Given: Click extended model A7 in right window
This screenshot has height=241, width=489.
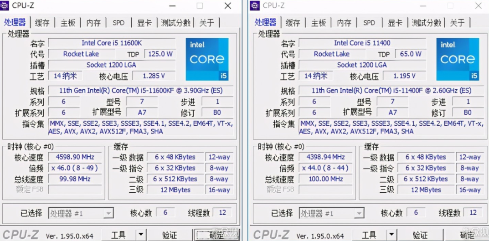Looking at the screenshot, I should coord(393,112).
